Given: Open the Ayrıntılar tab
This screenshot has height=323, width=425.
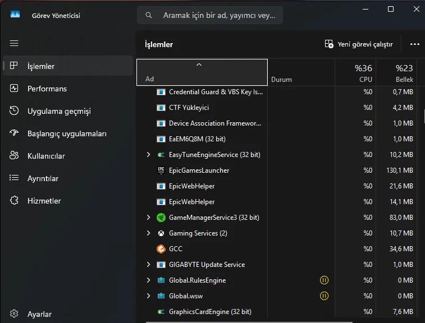Looking at the screenshot, I should point(43,178).
